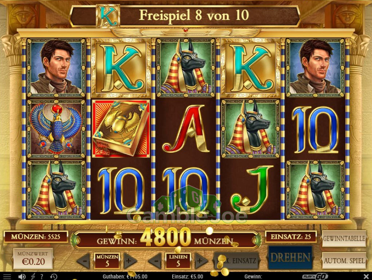372x280 pixels.
Task: Open the question mark help icon
Action: (42, 276)
